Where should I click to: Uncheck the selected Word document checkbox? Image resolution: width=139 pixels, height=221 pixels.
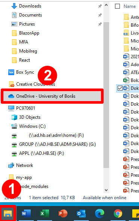click(120, 88)
